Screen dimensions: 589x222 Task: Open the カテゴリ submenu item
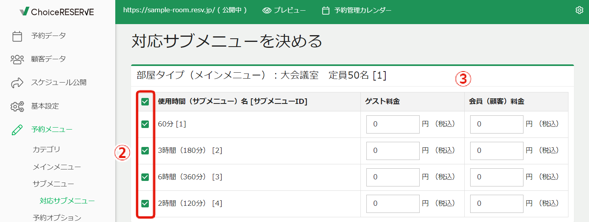46,150
